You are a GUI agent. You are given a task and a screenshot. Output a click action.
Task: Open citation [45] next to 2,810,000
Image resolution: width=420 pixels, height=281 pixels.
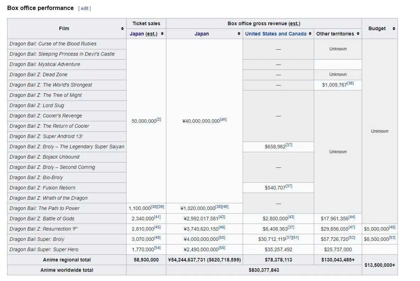click(x=157, y=227)
